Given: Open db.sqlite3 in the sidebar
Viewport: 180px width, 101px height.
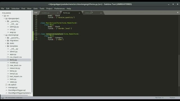Looking at the screenshot, I should [12, 85].
